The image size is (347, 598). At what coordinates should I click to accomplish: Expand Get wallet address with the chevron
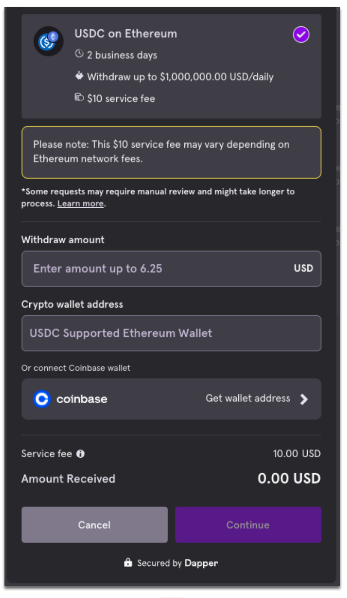[305, 399]
